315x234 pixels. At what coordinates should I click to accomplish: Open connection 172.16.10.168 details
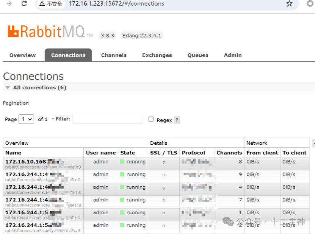(27, 162)
